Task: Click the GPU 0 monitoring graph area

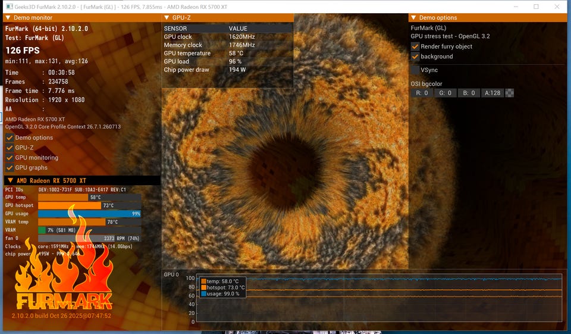Action: pyautogui.click(x=379, y=298)
